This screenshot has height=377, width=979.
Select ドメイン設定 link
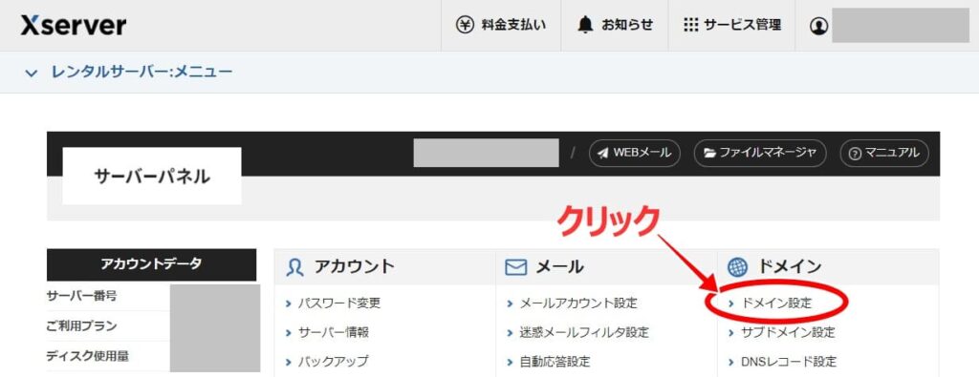coord(776,304)
